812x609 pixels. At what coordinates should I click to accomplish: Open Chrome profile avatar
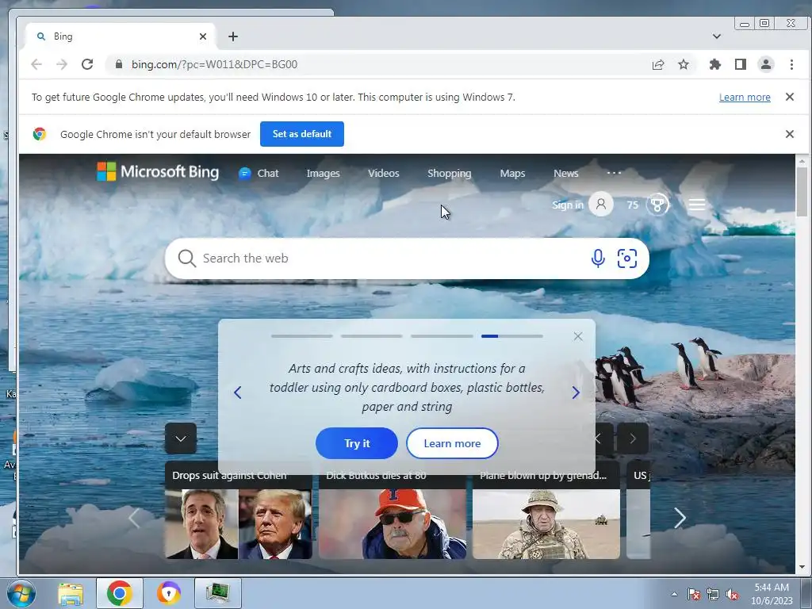[x=766, y=64]
